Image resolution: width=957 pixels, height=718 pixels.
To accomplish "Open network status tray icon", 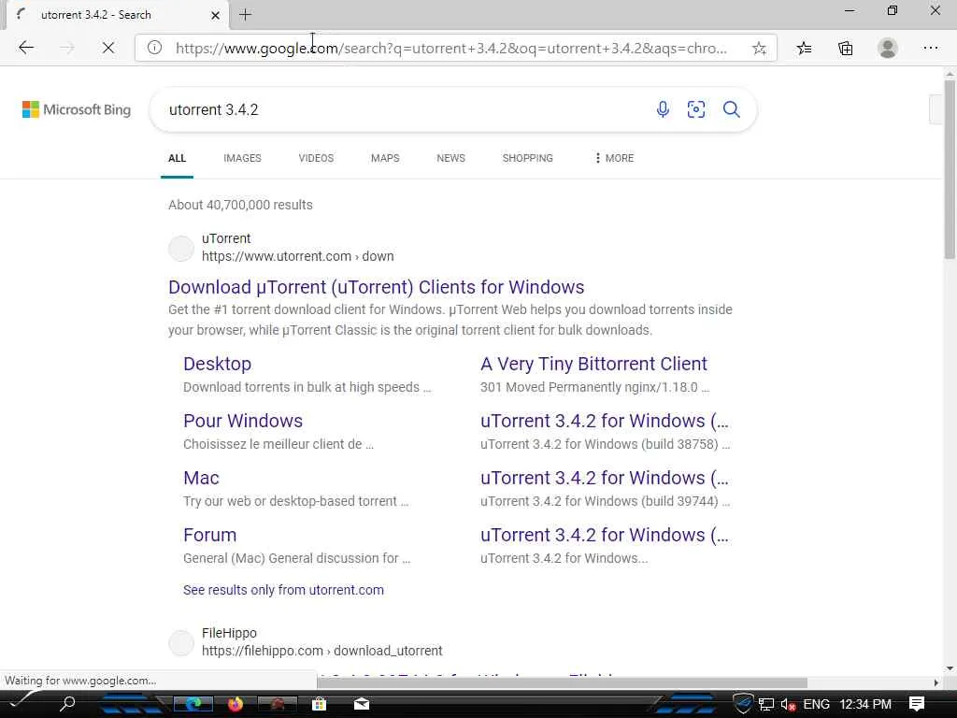I will coord(766,704).
